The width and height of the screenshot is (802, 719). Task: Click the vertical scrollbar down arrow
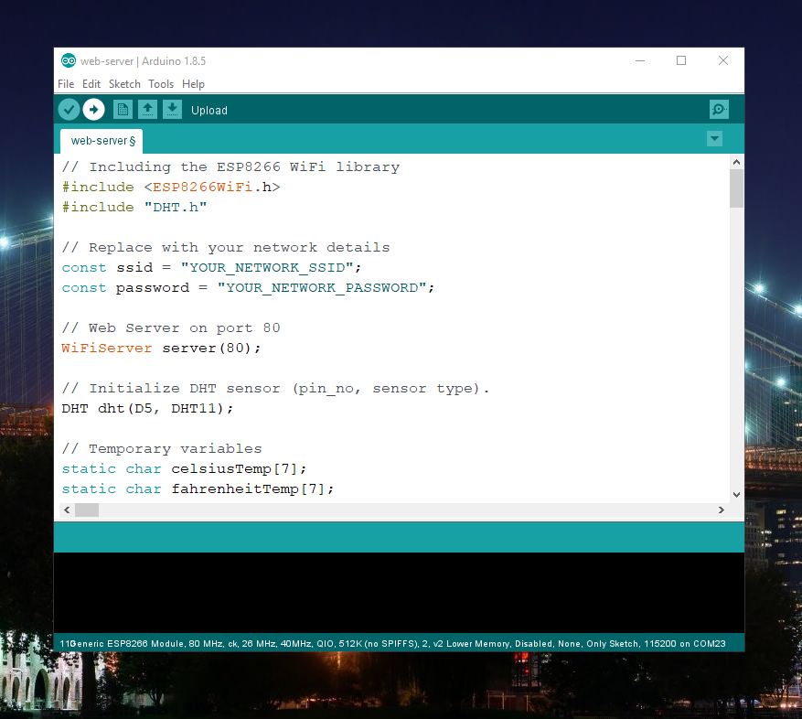[736, 494]
